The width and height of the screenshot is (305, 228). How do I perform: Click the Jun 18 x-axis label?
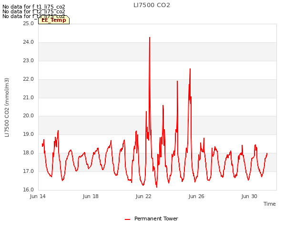[x=91, y=196]
